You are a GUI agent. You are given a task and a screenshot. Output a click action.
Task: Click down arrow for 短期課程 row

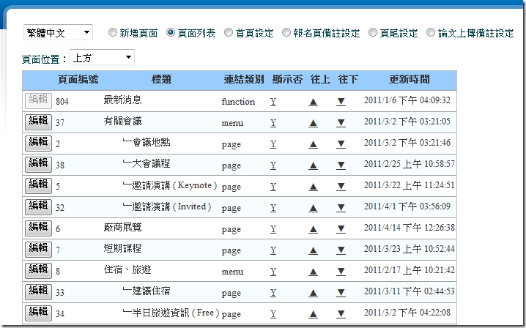(x=341, y=250)
